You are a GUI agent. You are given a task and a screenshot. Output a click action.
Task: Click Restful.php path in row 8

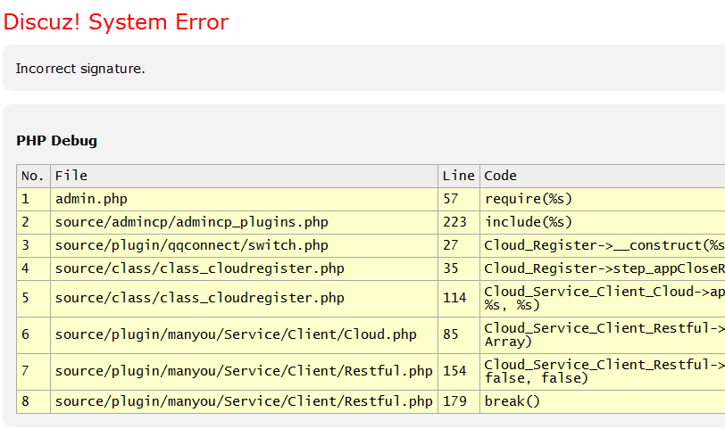click(244, 401)
